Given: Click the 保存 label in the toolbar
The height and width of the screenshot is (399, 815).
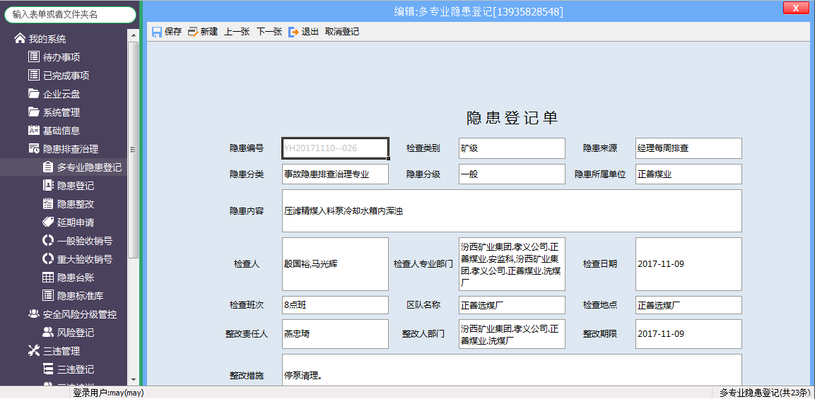Looking at the screenshot, I should (173, 32).
